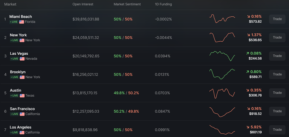Sort by the Market column header
The image size is (289, 137).
(10, 4)
